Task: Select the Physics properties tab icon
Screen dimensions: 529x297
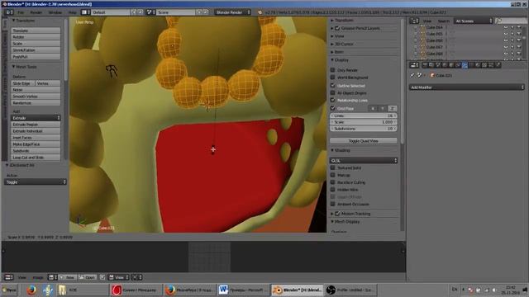Action: [498, 65]
